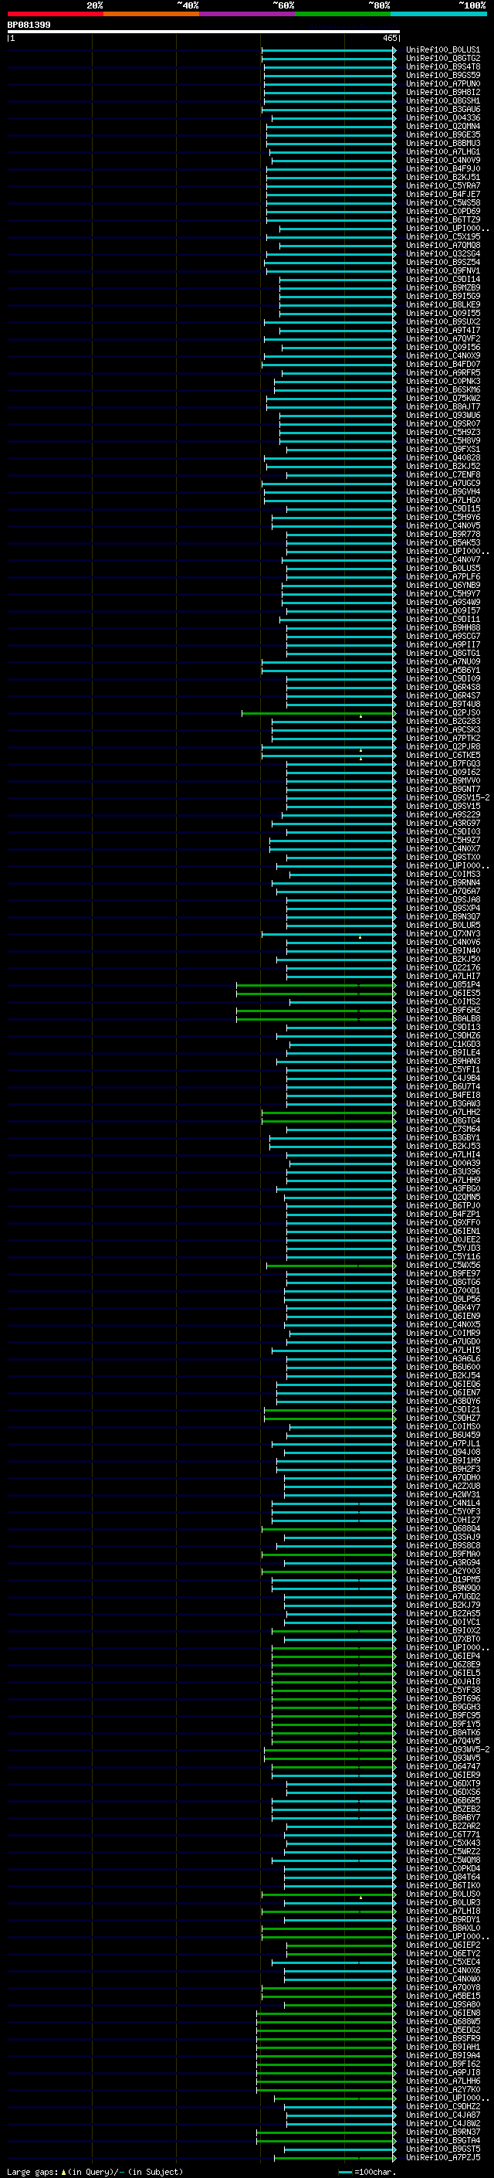Screen dimensions: 494x2178
Task: Select hit label UniRef100_Q9FNV1
Action: (x=442, y=270)
